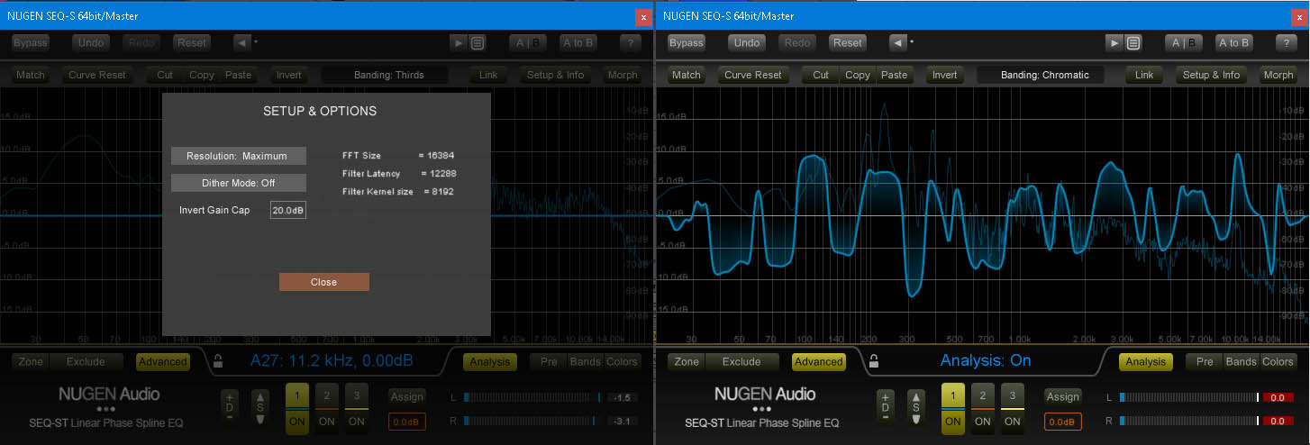Open Setup & Info in right window

click(x=1212, y=75)
